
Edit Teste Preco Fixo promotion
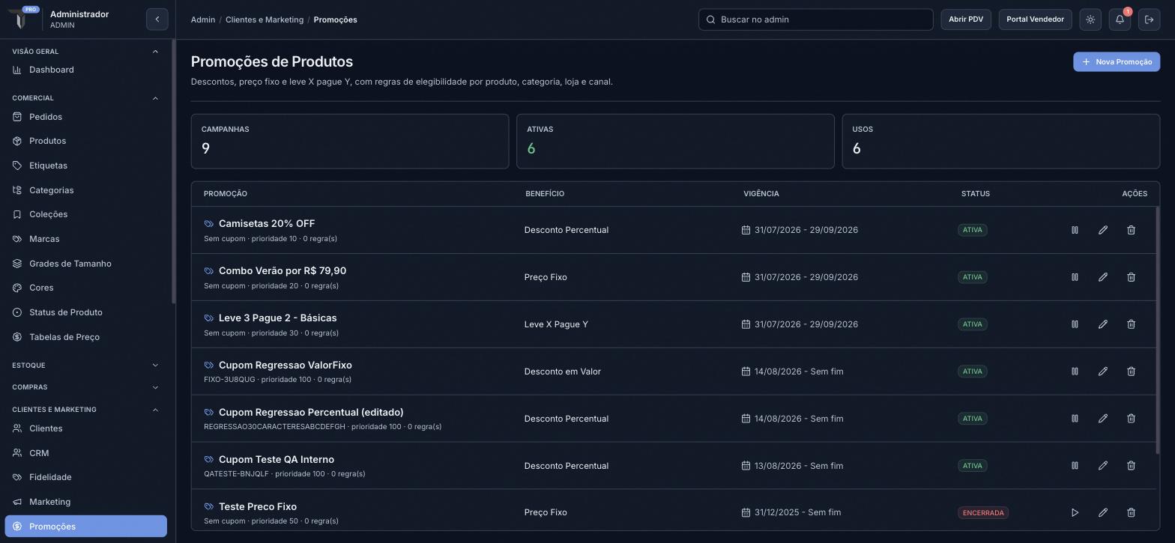pos(1103,513)
